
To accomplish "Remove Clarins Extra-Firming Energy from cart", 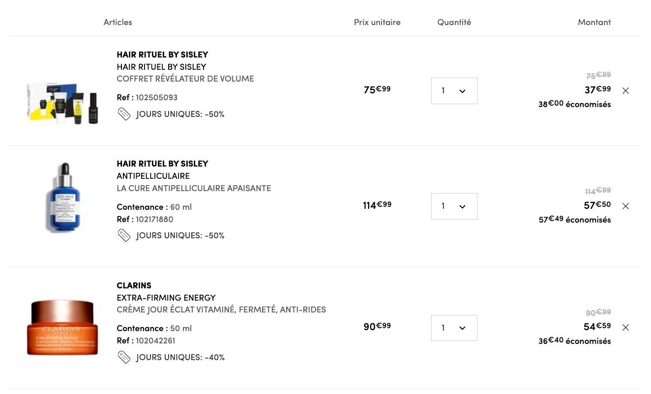I will point(625,328).
